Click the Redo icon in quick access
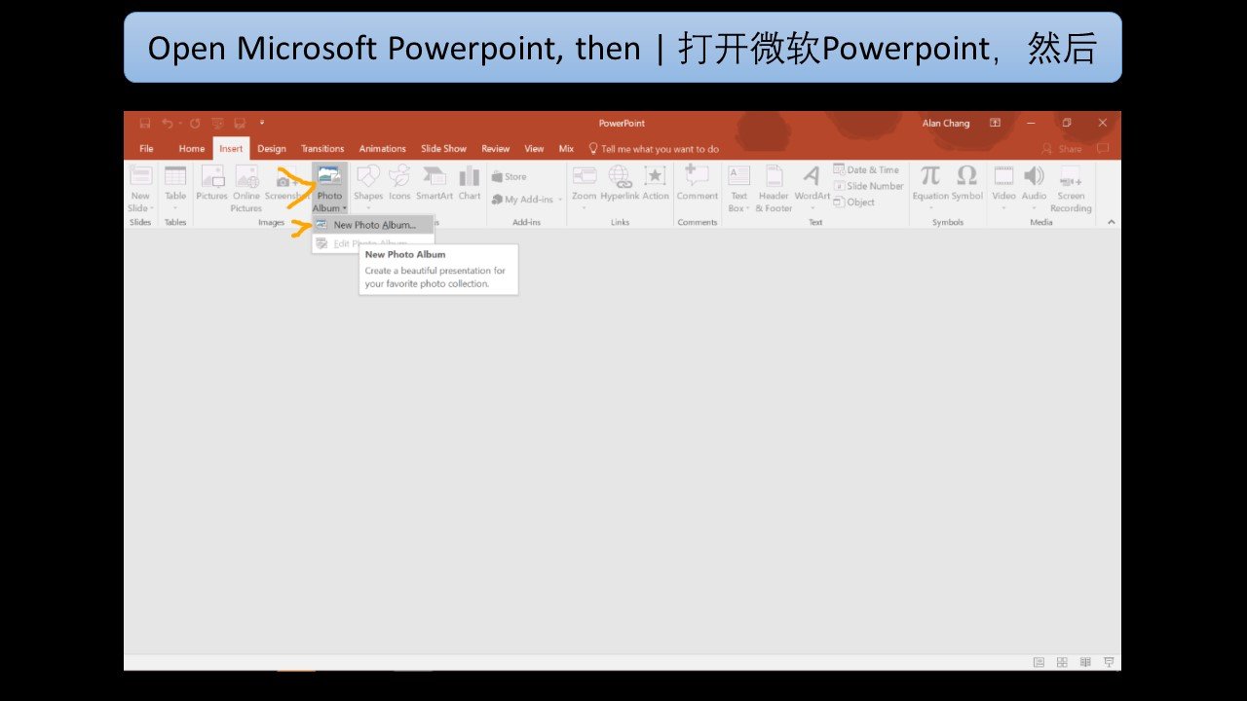The height and width of the screenshot is (701, 1247). (195, 124)
